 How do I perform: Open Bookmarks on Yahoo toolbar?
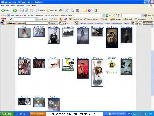(141, 19)
